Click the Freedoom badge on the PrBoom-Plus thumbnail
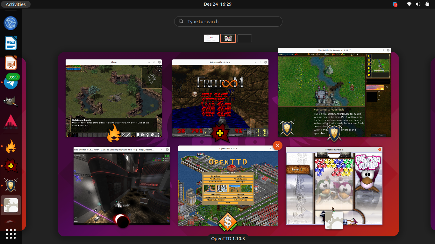Image resolution: width=435 pixels, height=244 pixels. (x=220, y=133)
